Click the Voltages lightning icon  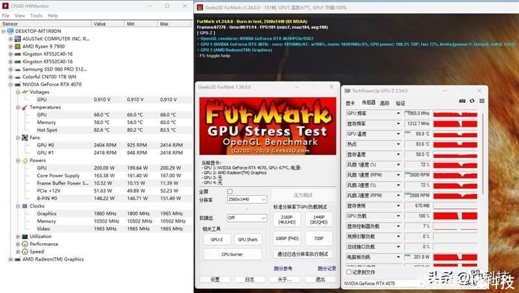(x=25, y=92)
